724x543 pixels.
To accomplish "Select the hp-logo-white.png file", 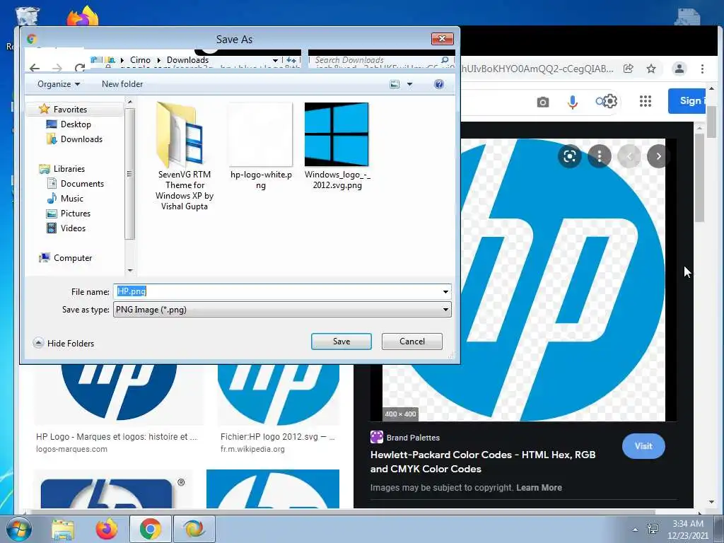I will (x=261, y=146).
